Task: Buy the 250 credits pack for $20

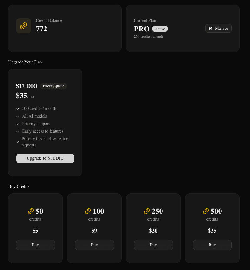Action: 153,245
